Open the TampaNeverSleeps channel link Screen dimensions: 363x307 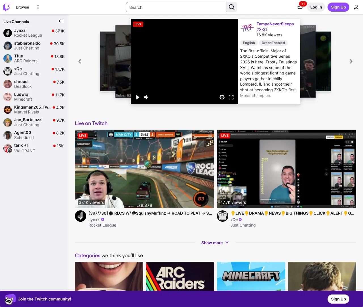tap(275, 24)
